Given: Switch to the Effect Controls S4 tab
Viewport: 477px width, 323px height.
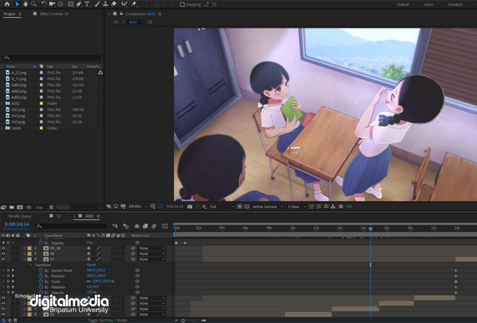Looking at the screenshot, I should pyautogui.click(x=54, y=14).
